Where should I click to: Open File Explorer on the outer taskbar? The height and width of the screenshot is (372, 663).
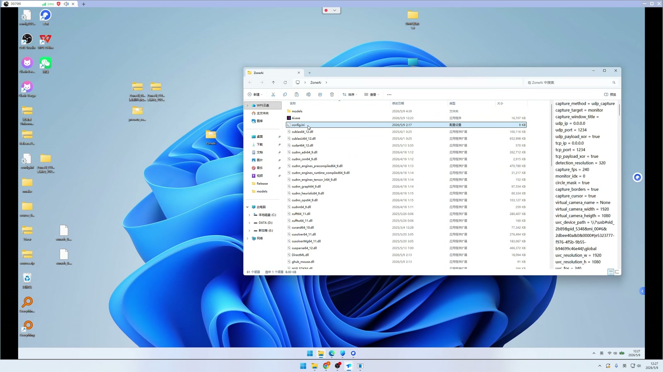tap(315, 366)
